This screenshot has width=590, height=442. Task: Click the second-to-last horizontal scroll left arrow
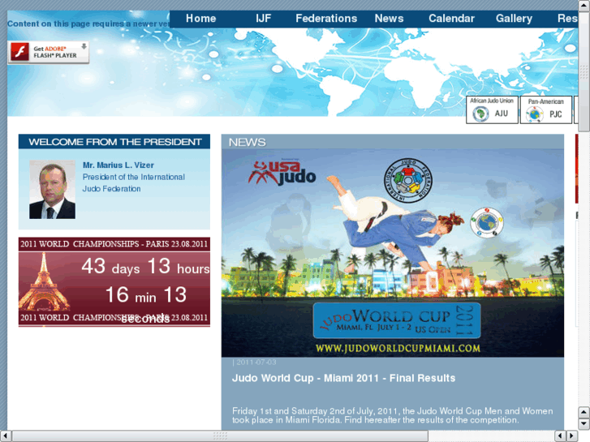click(x=560, y=436)
